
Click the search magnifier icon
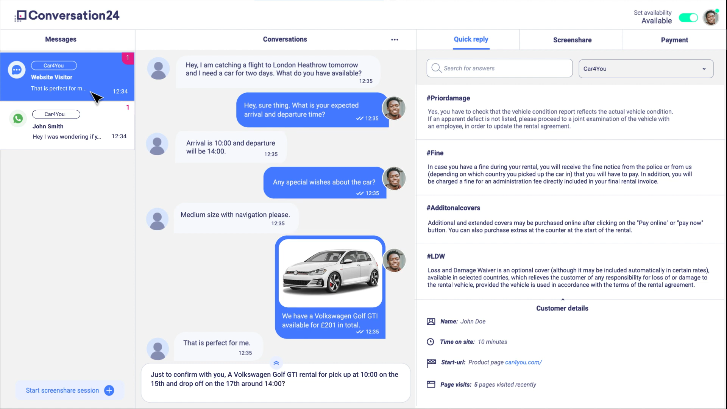pyautogui.click(x=436, y=68)
